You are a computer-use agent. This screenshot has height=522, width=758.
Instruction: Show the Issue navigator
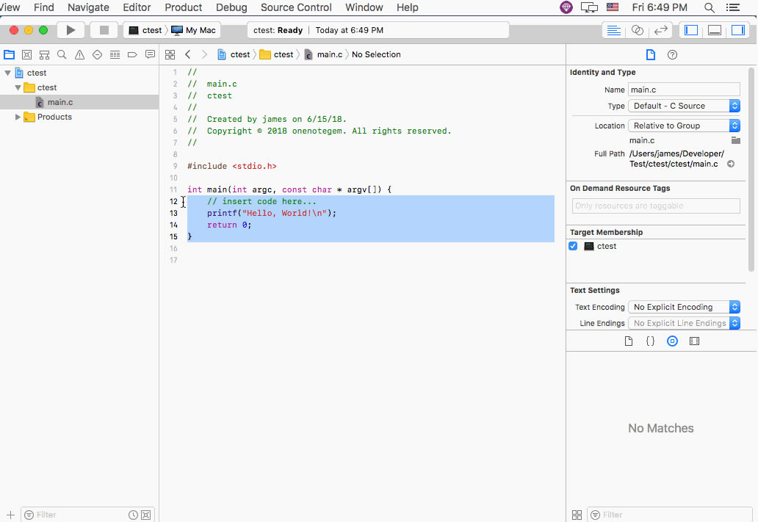79,54
